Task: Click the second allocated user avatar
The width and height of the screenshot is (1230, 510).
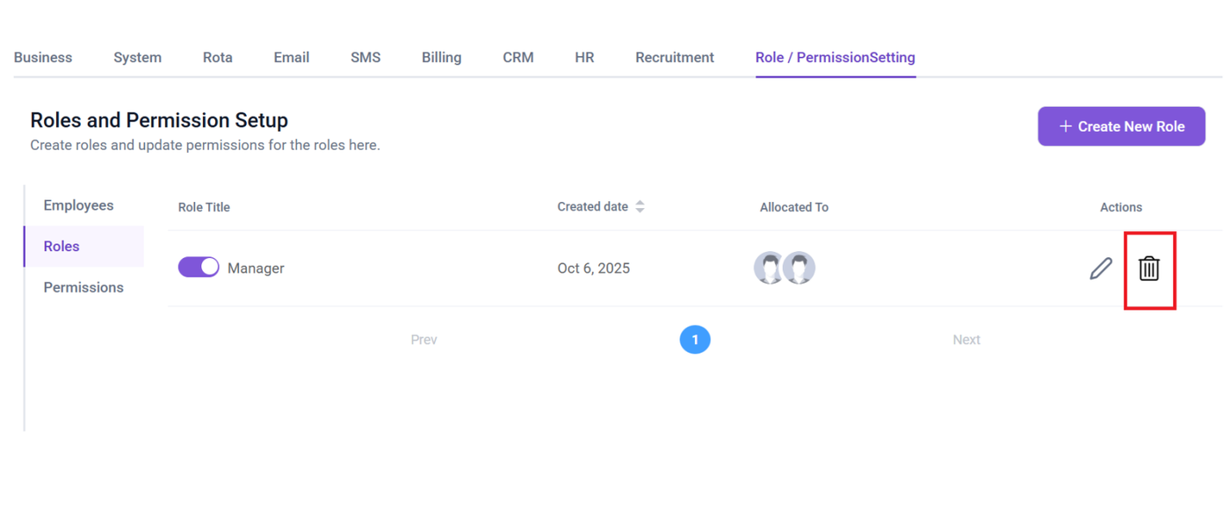Action: [799, 269]
